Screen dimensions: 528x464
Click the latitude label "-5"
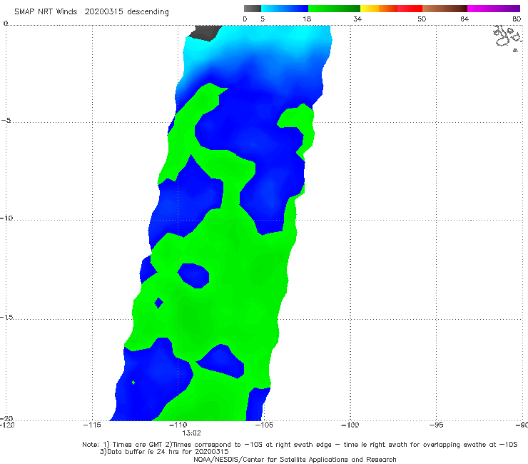6,121
